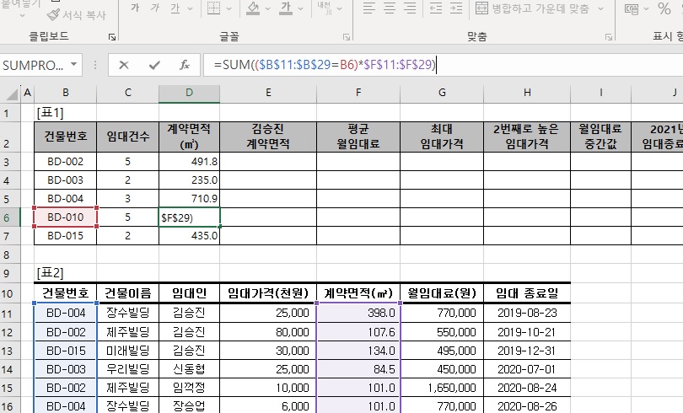The image size is (683, 413).
Task: Expand the fill color dropdown arrow
Action: (x=269, y=9)
